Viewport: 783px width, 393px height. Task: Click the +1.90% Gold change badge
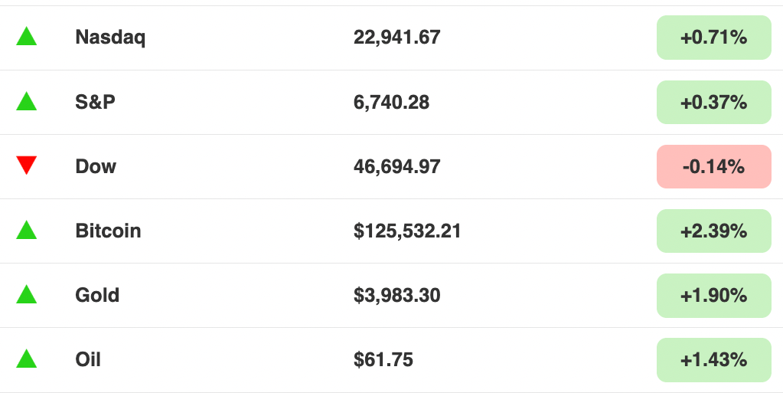click(x=713, y=295)
